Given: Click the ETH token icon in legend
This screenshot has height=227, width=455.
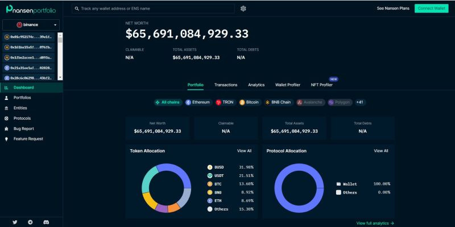Looking at the screenshot, I should 210,201.
